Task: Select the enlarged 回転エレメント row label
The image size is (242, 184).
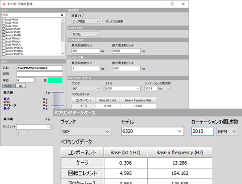Action: 82,173
